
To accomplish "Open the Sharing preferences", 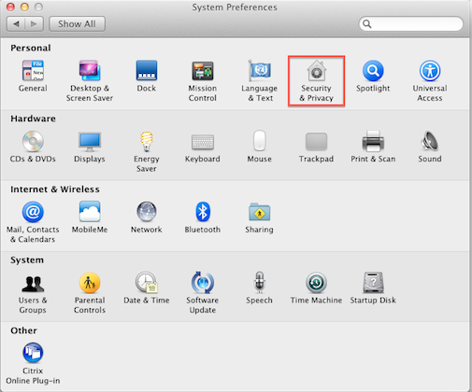I will pos(259,217).
